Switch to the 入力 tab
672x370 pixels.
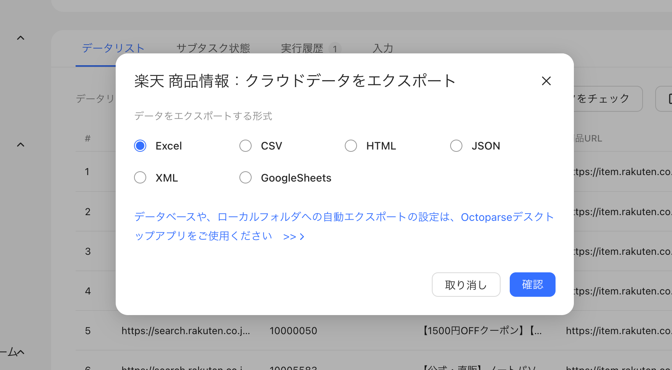pos(383,48)
